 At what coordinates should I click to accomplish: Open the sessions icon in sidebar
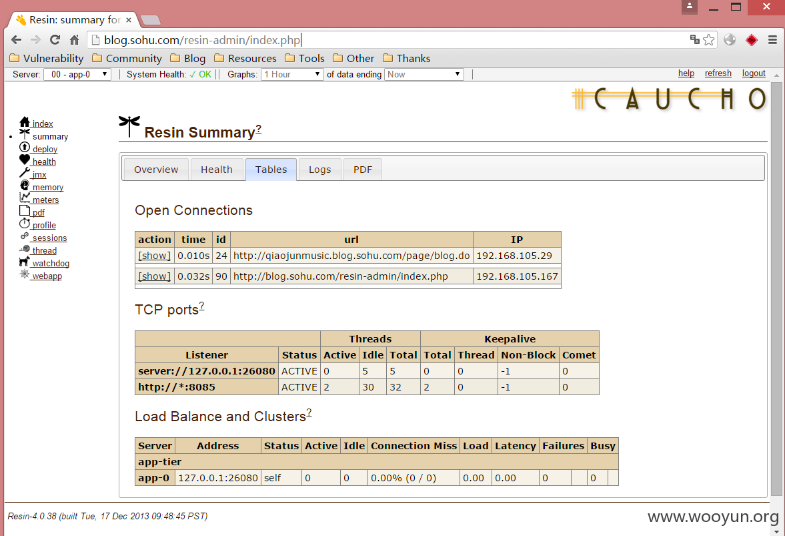tap(25, 236)
